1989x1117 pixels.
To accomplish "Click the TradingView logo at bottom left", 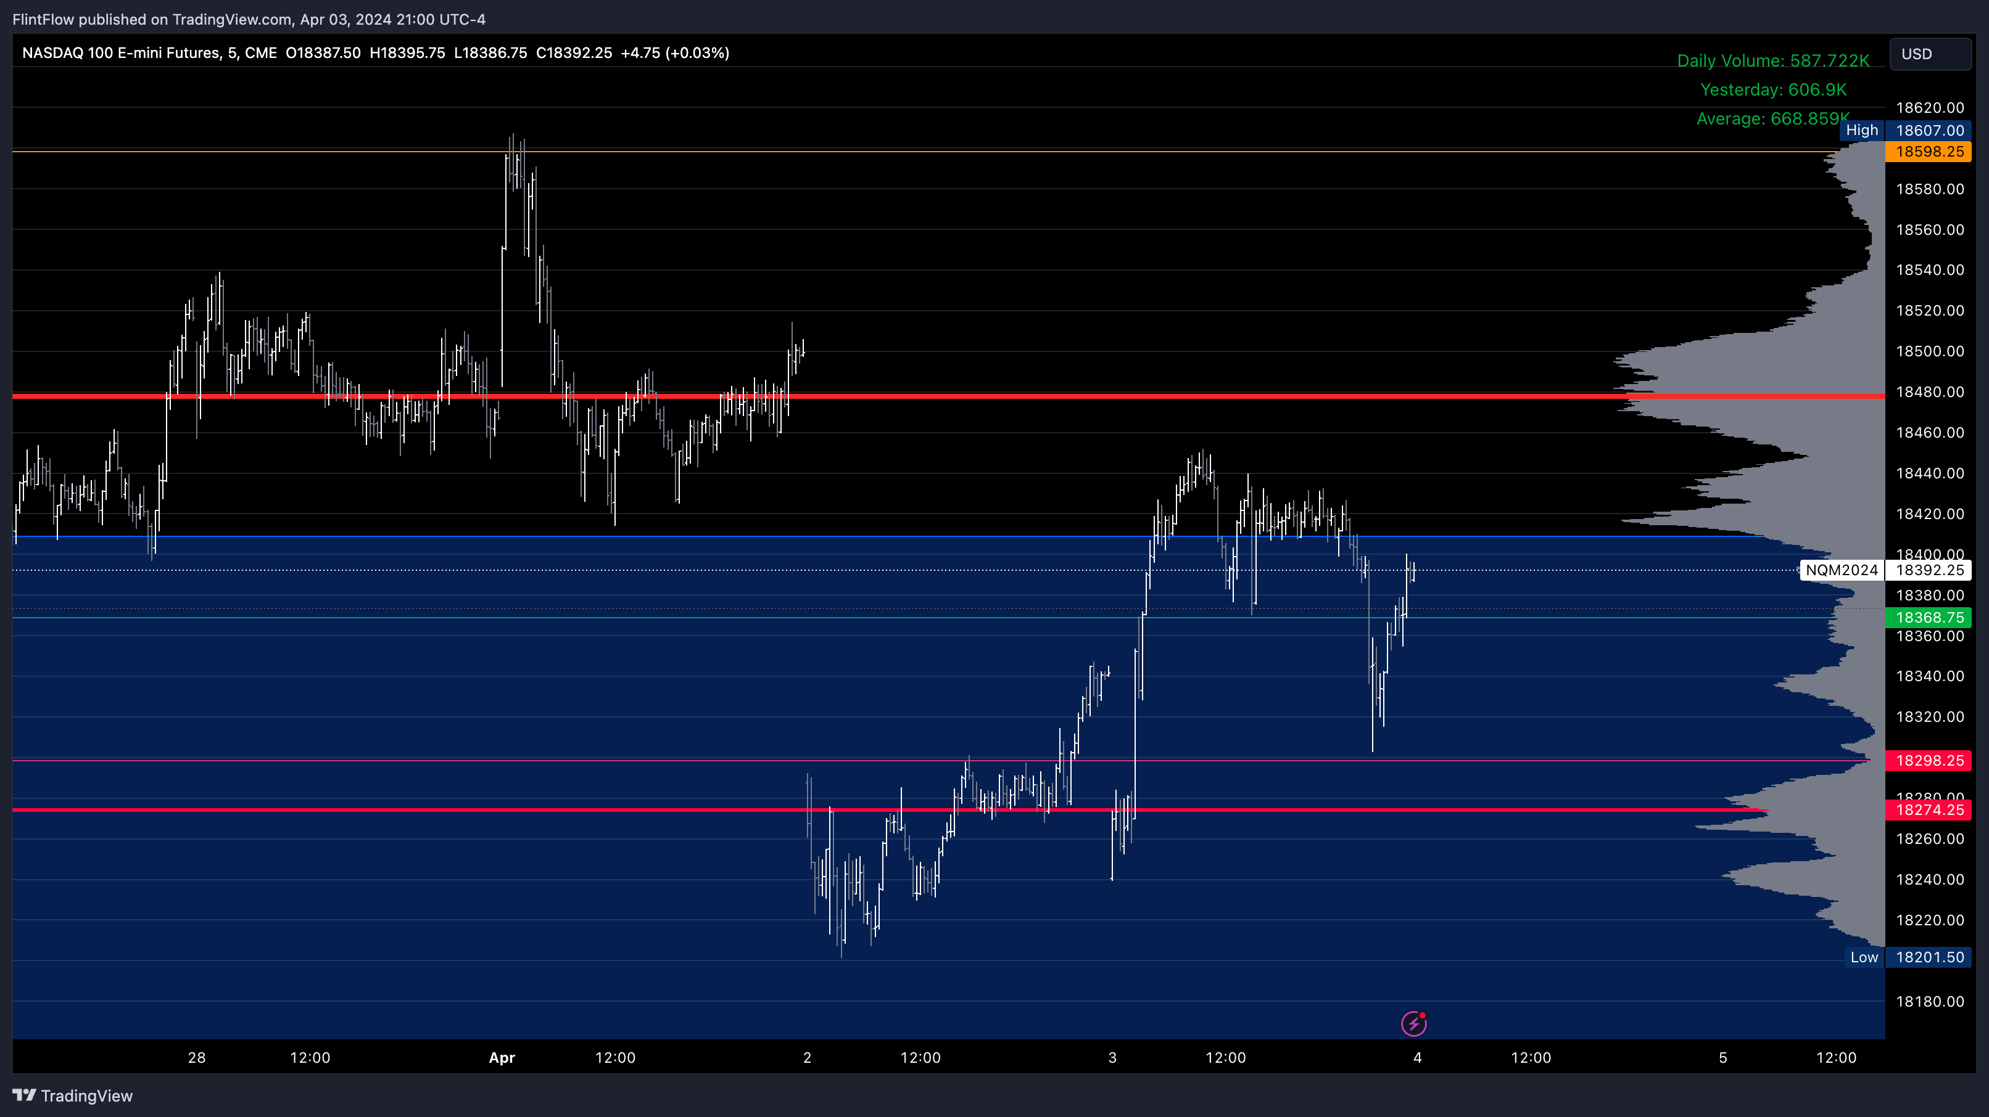I will pyautogui.click(x=73, y=1095).
